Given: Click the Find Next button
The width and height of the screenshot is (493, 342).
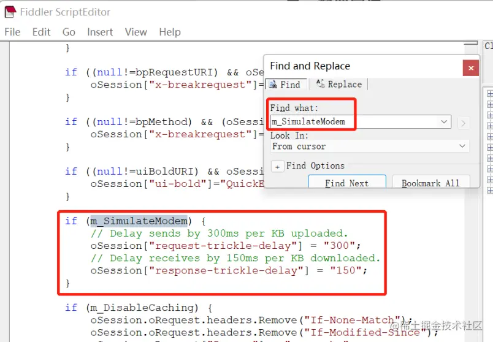Looking at the screenshot, I should [347, 182].
